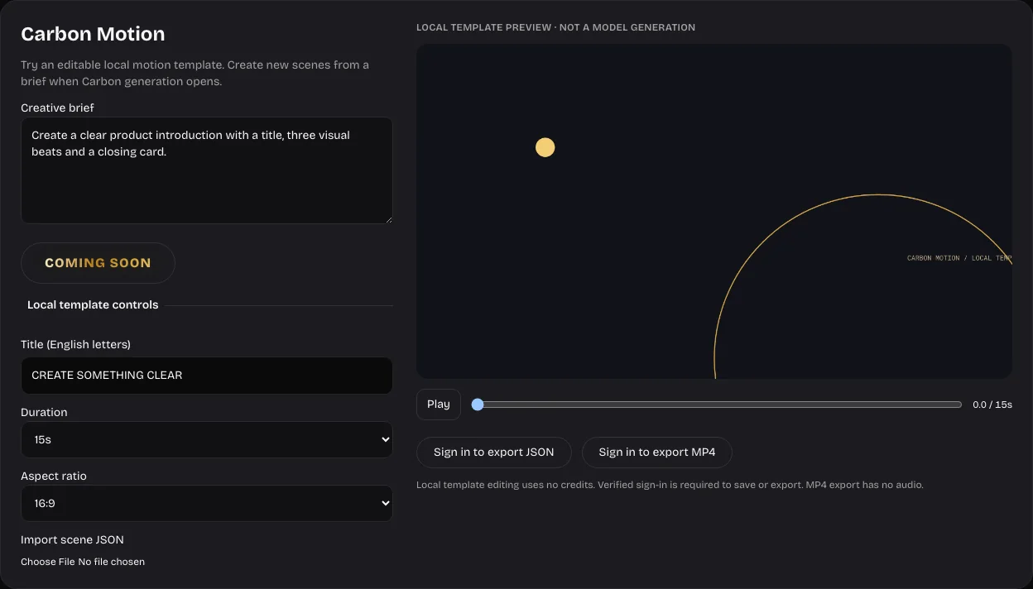
Task: Click the "Duration" label
Action: (44, 412)
